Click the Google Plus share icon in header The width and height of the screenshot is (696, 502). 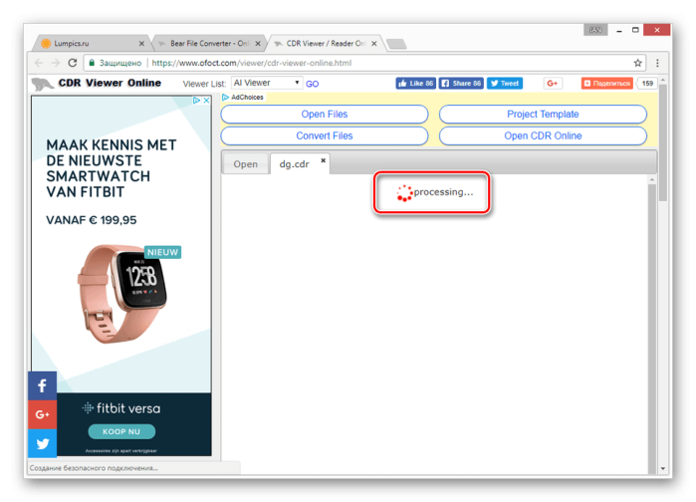point(553,83)
